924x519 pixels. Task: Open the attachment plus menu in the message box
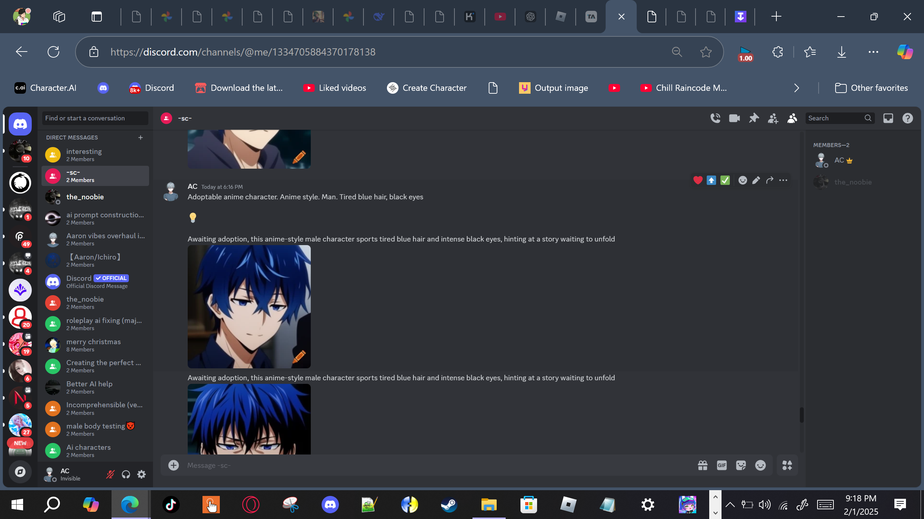click(x=174, y=465)
